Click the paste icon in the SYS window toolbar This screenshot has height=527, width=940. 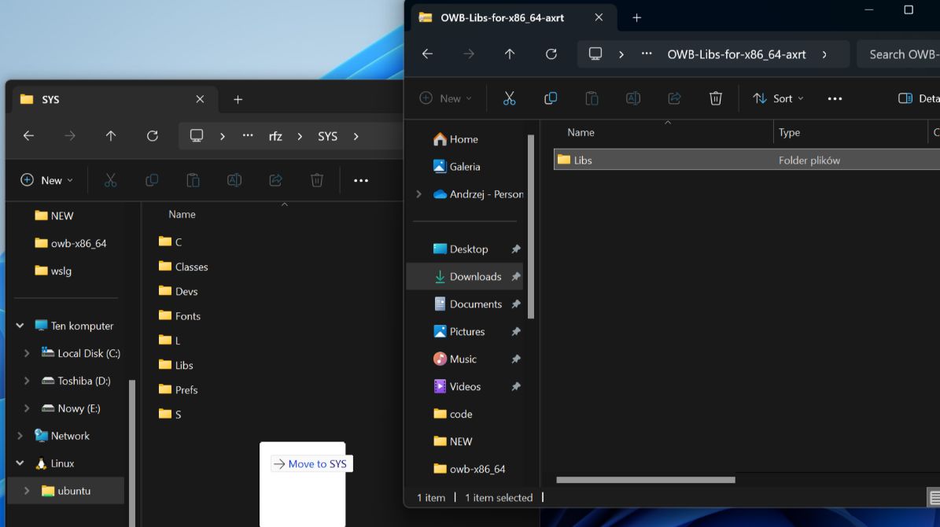[x=193, y=180]
